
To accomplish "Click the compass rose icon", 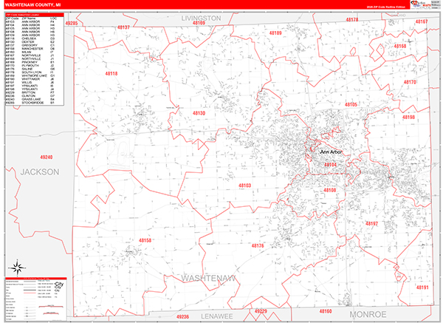I will coord(17,268).
